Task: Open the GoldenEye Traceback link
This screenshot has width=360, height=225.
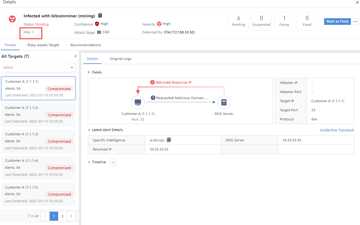Action: 337,130
